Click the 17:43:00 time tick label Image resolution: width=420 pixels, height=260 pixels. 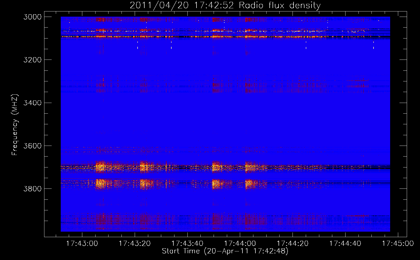[82, 243]
